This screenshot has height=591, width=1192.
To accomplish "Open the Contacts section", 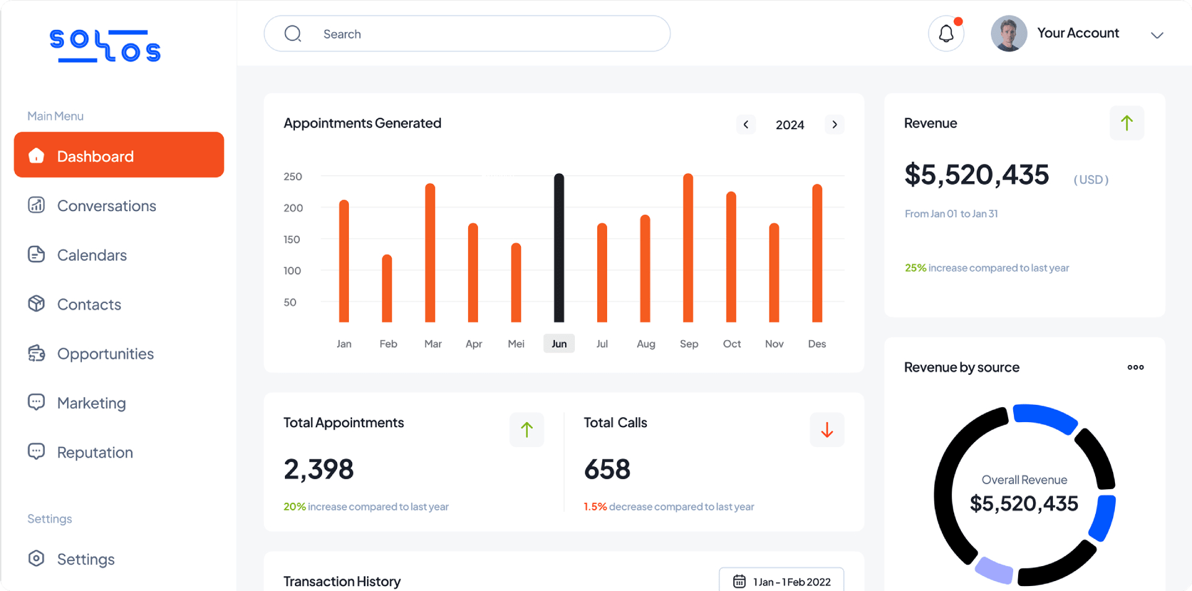I will [x=89, y=304].
